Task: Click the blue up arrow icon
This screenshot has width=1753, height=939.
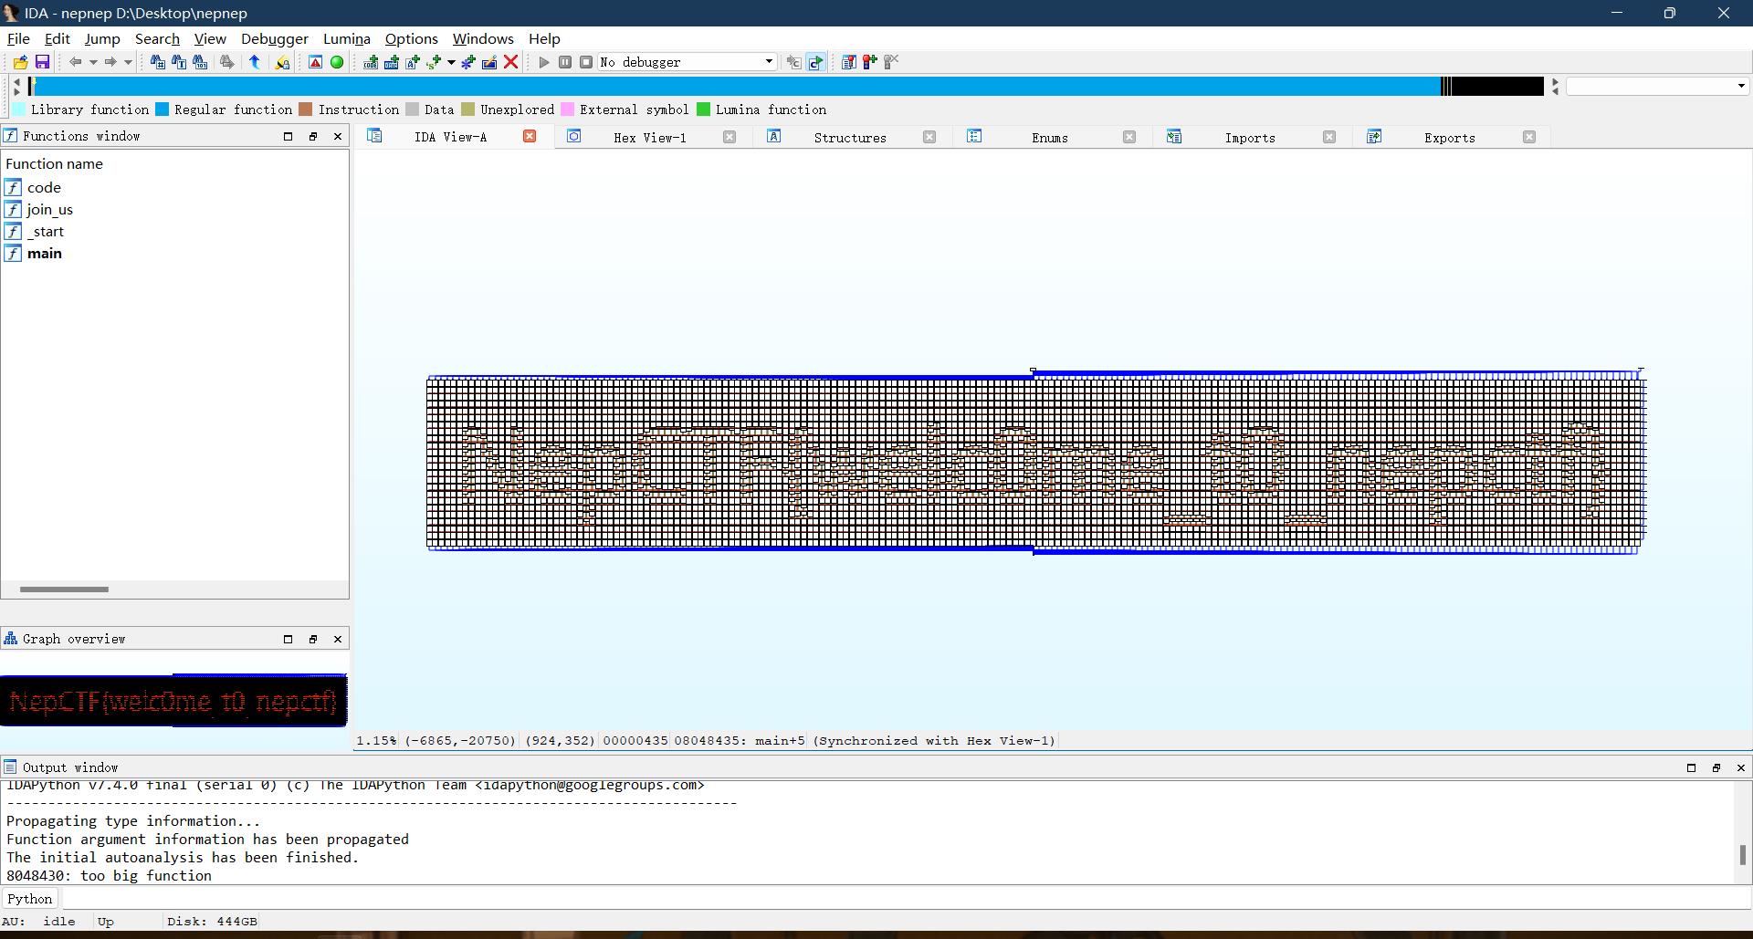Action: point(255,62)
